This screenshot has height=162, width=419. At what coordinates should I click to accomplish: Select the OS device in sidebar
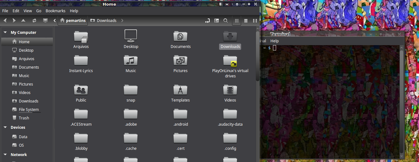(27, 145)
